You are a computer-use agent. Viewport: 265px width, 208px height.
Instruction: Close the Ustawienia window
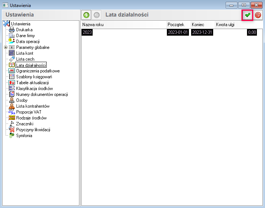[x=256, y=5]
